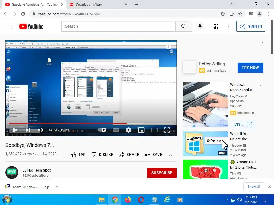The width and height of the screenshot is (274, 205).
Task: Enable theater mode view
Action: (154, 130)
